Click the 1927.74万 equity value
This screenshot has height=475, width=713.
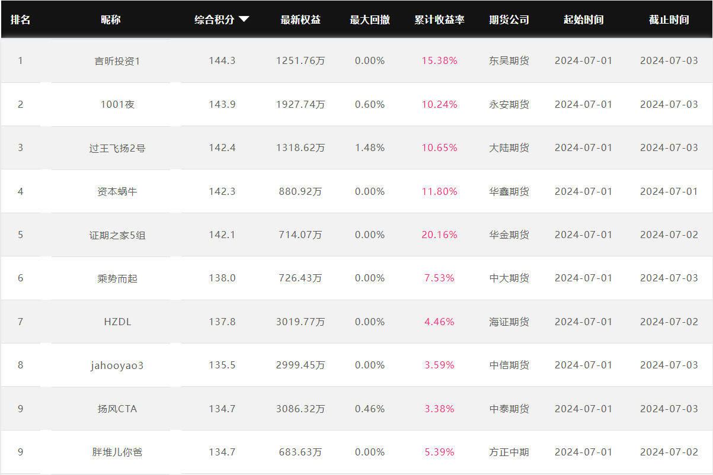click(300, 104)
